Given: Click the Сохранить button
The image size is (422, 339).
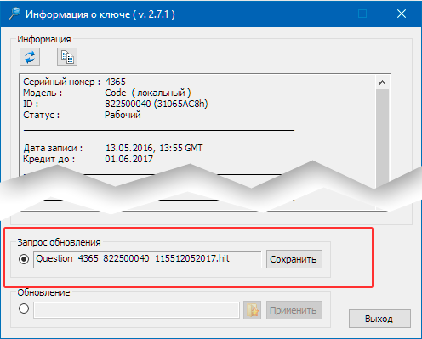Looking at the screenshot, I should [294, 259].
